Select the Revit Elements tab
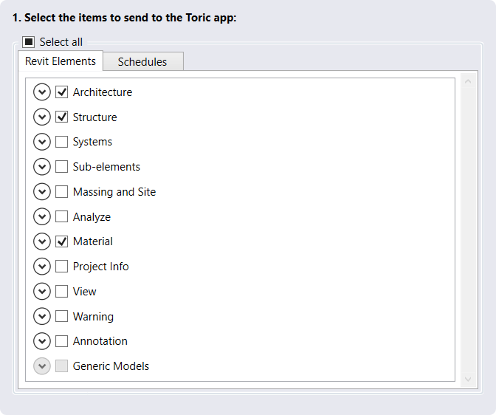This screenshot has width=496, height=415. [x=61, y=61]
